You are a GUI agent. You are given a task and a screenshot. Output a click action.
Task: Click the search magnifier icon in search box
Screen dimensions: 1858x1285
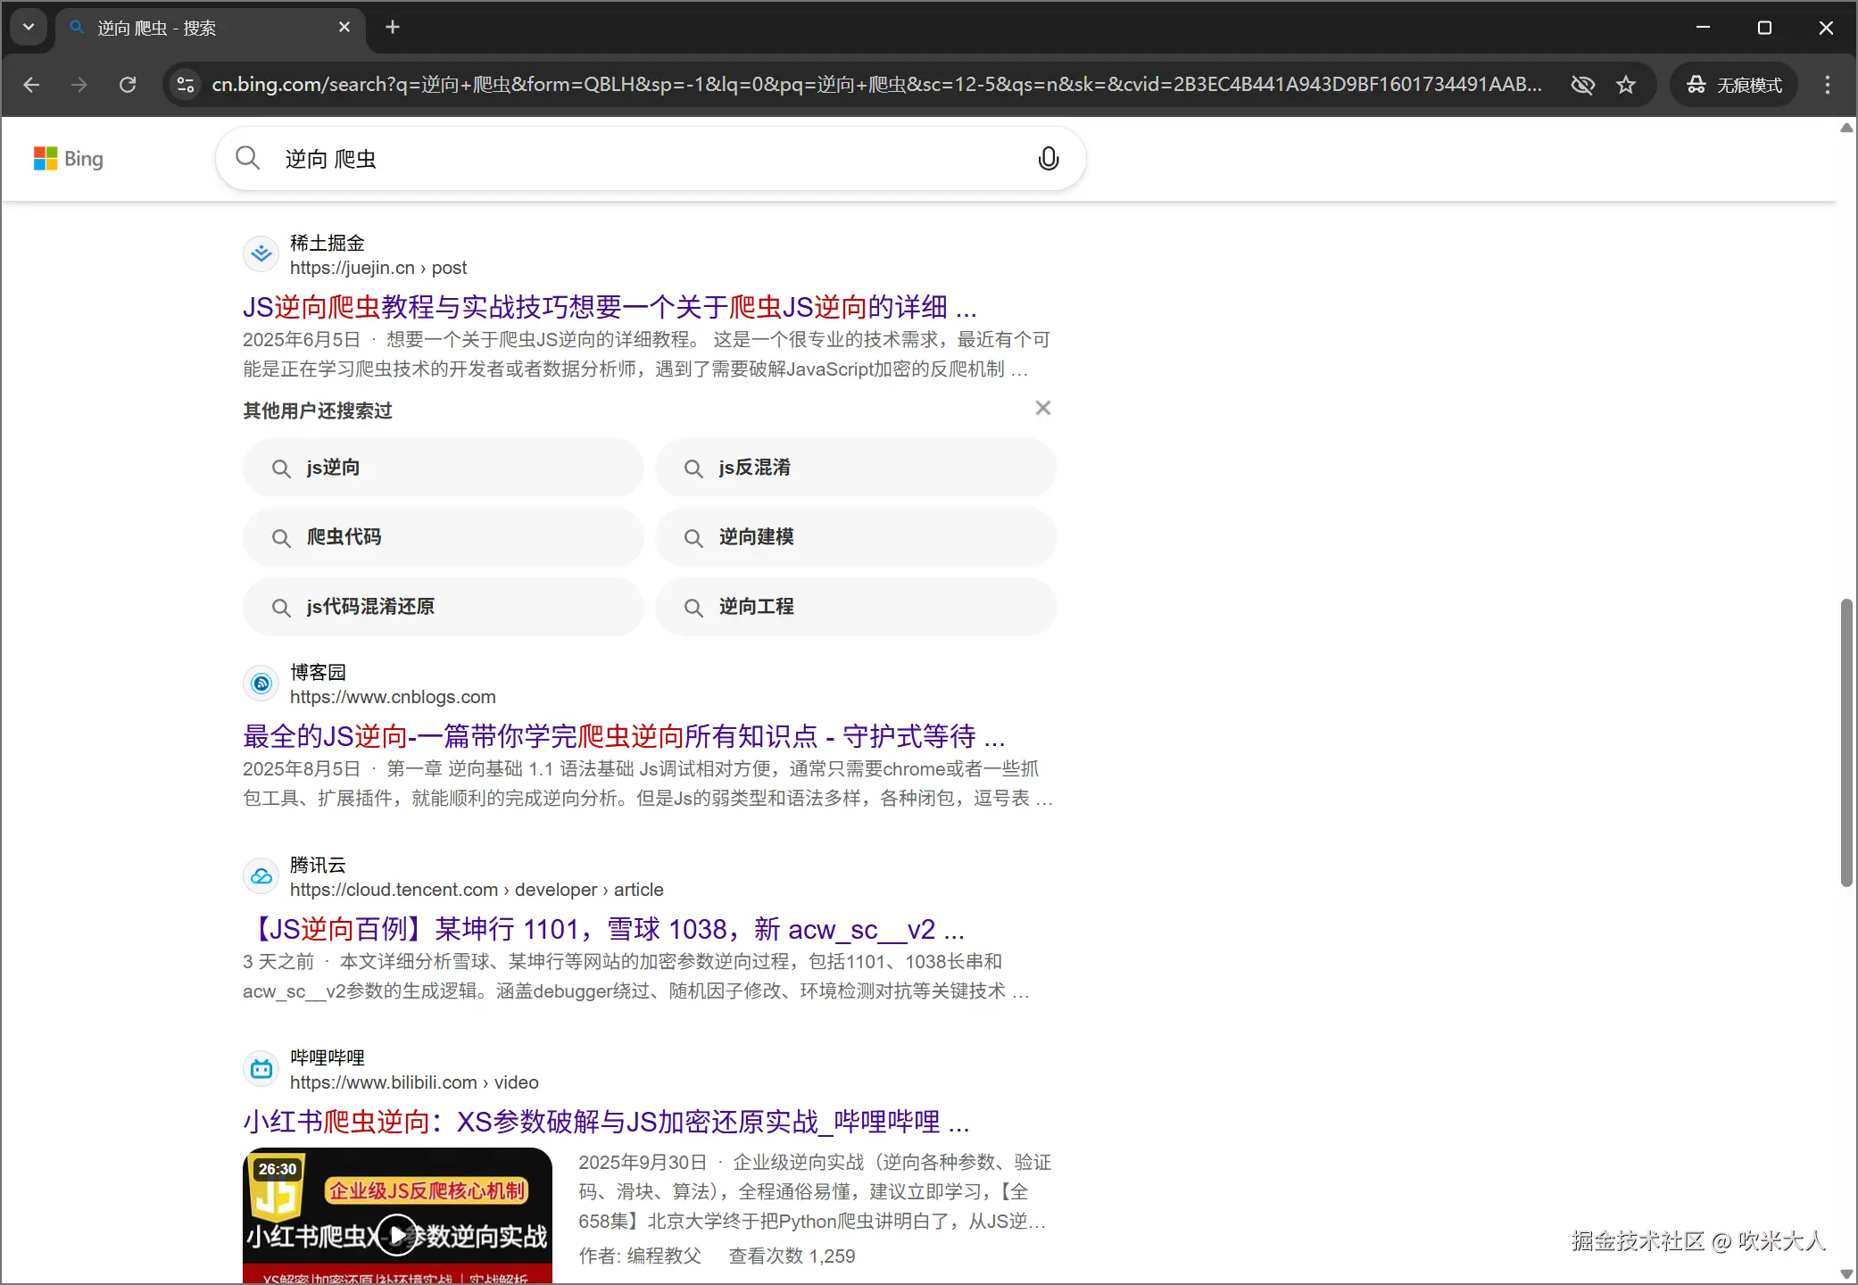pos(247,159)
